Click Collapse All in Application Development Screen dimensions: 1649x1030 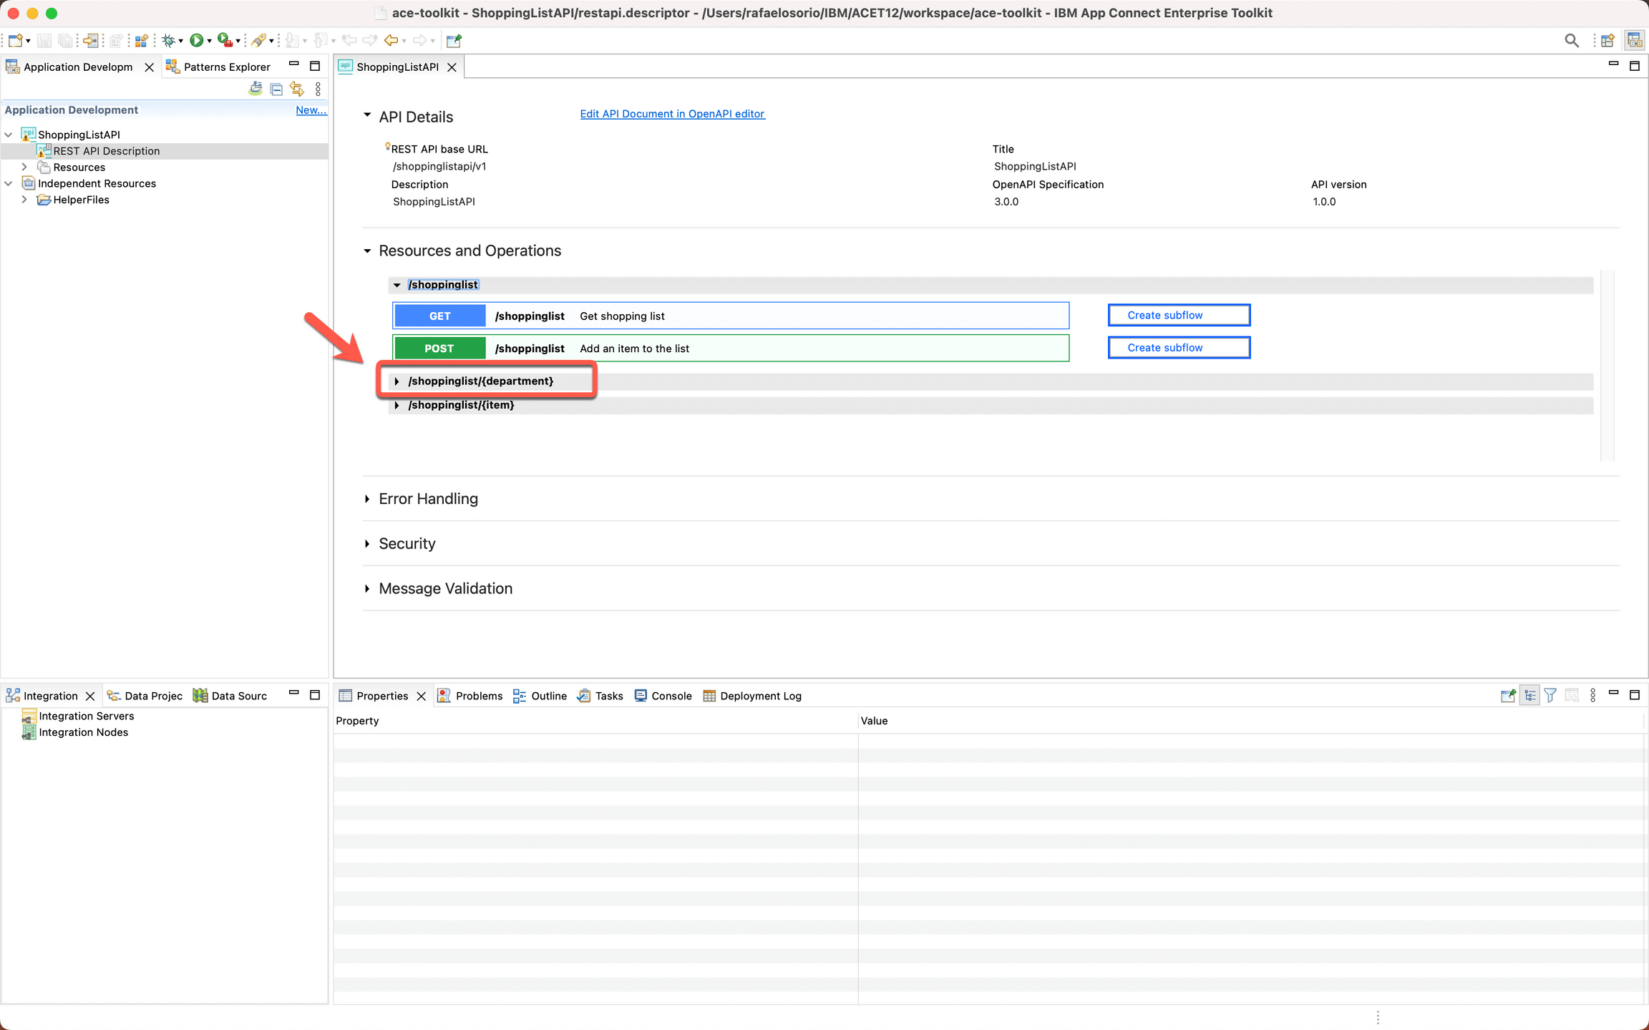[x=276, y=89]
